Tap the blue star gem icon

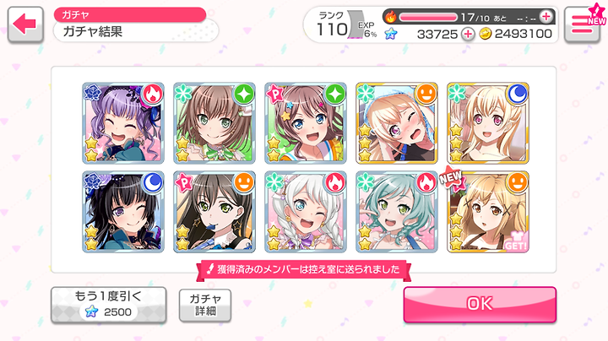click(391, 34)
